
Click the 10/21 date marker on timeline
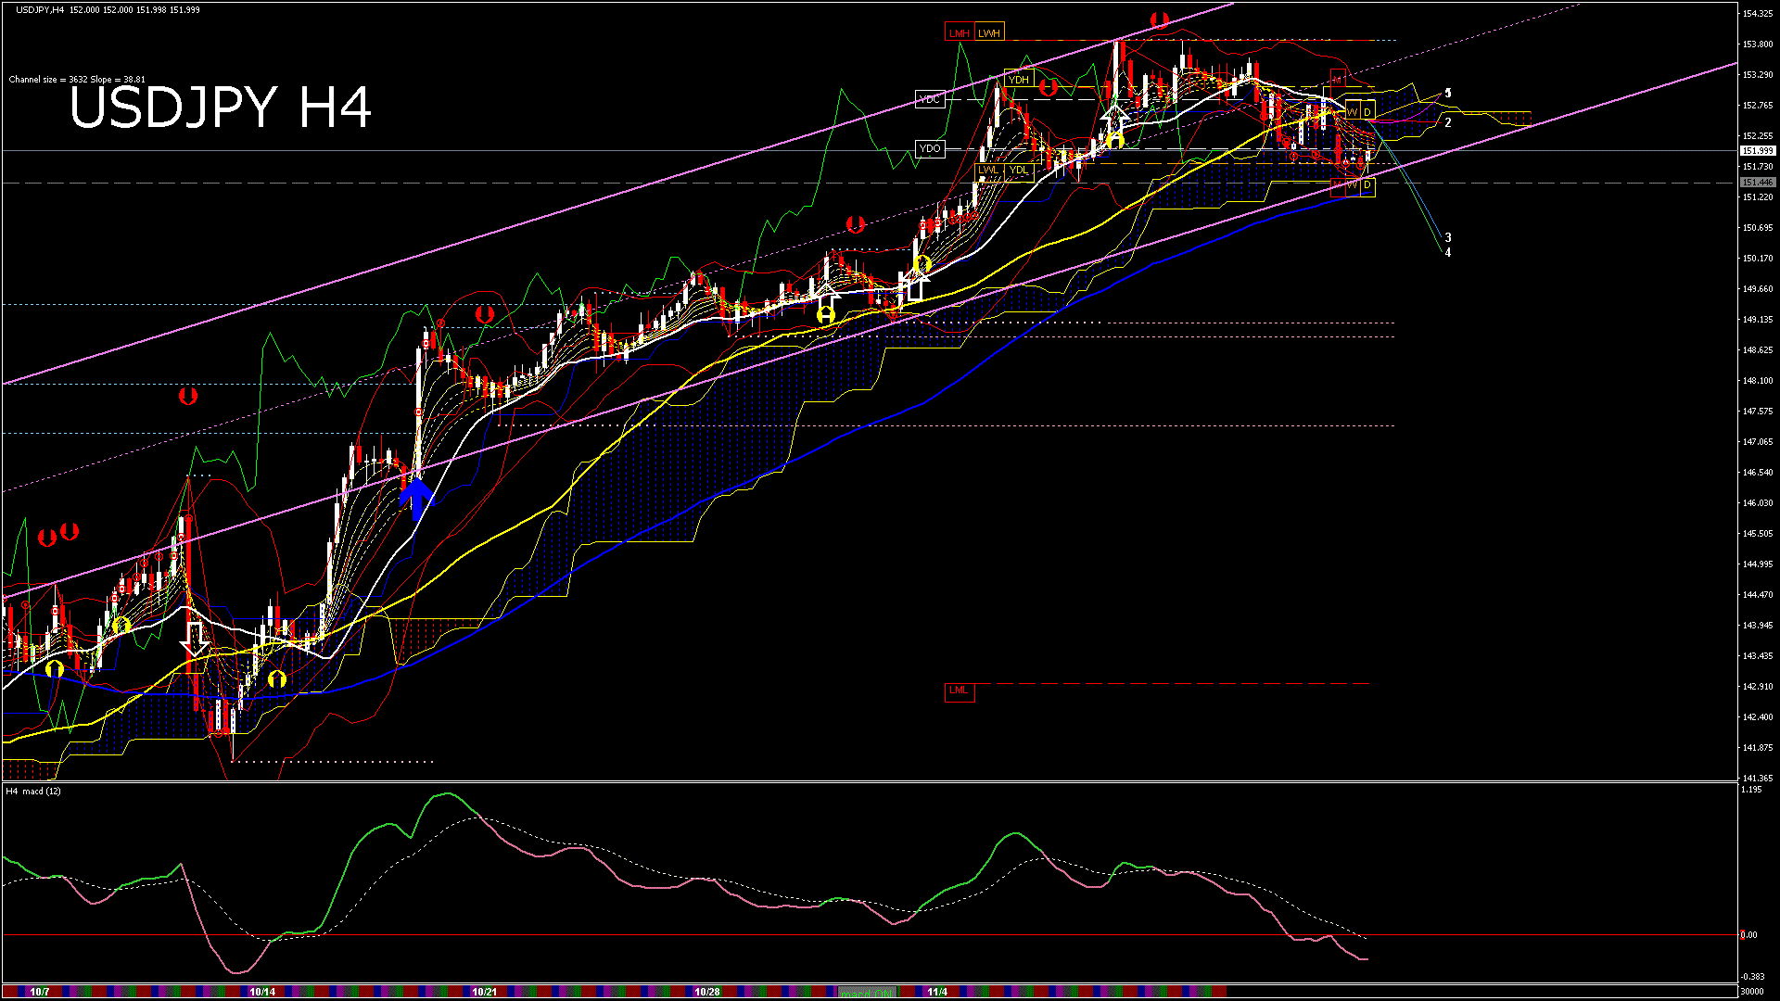(484, 992)
